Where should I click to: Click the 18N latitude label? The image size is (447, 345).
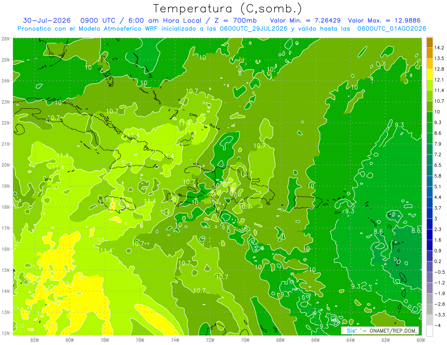click(x=6, y=207)
